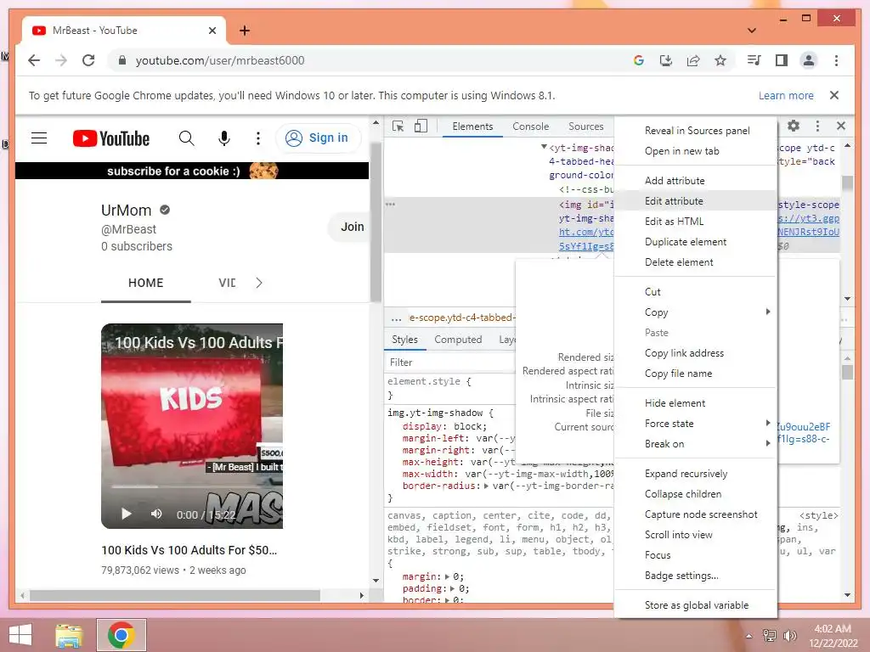
Task: Open Windows Start button
Action: point(20,635)
